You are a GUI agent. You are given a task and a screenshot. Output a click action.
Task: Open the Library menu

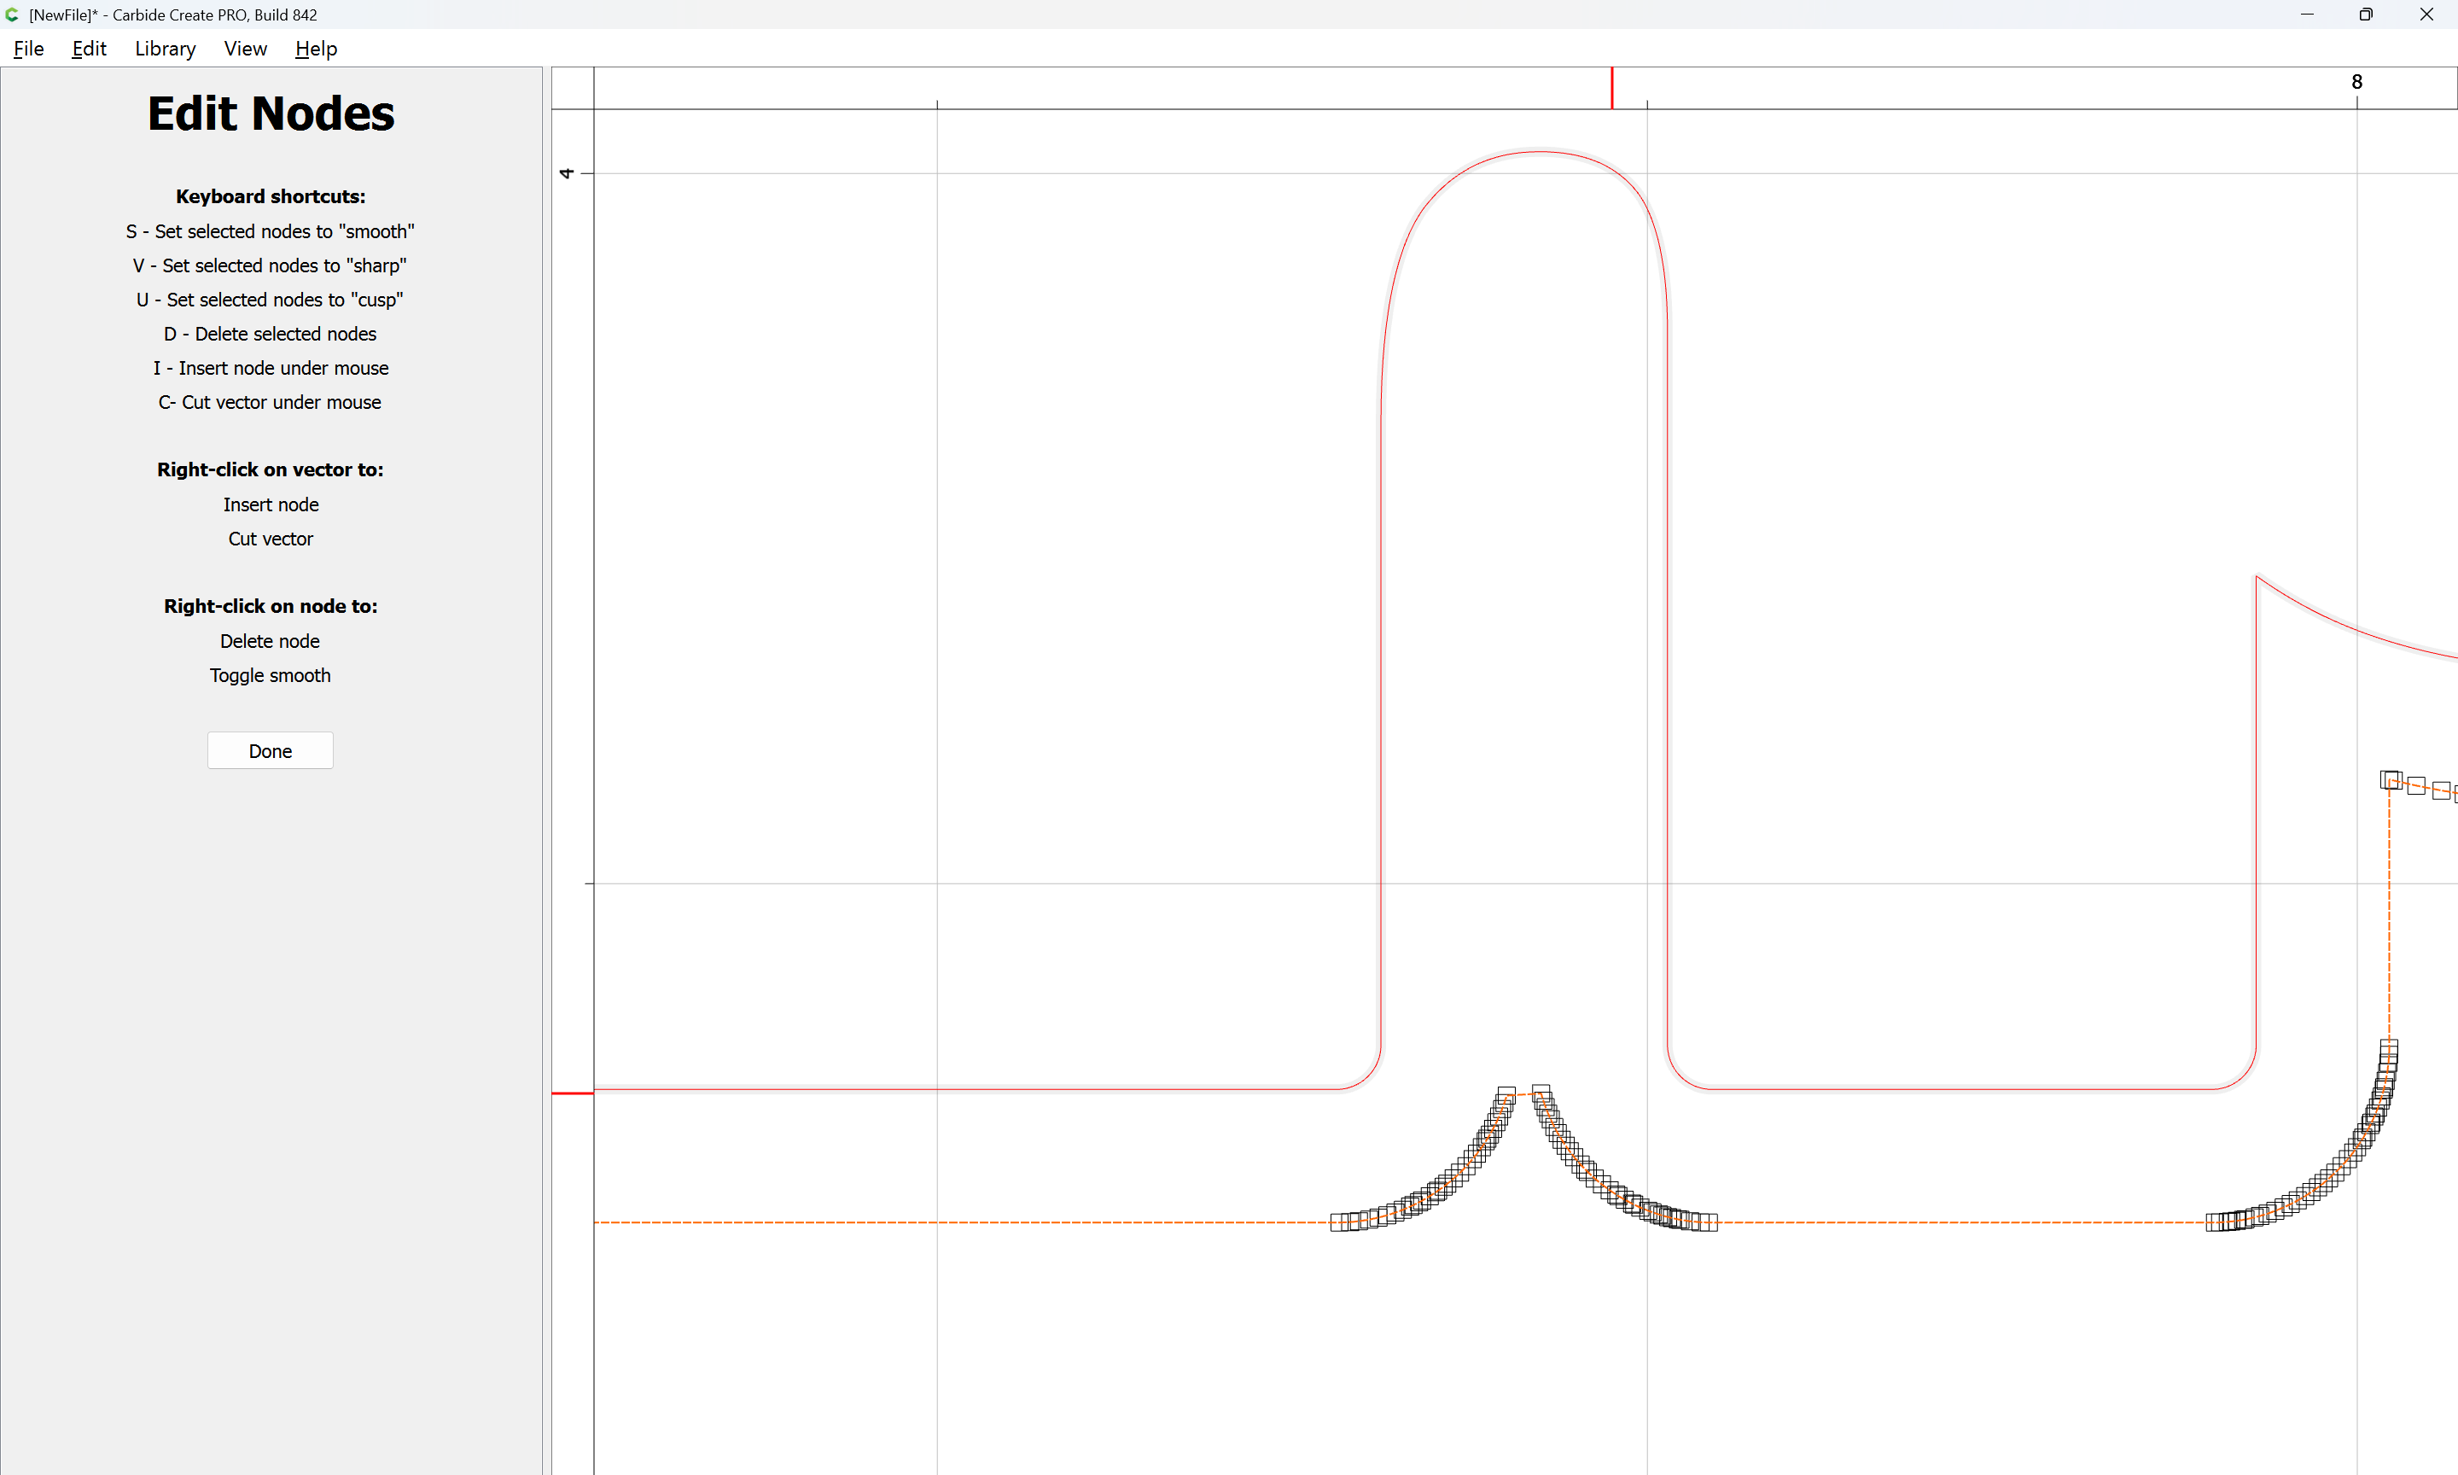click(165, 49)
